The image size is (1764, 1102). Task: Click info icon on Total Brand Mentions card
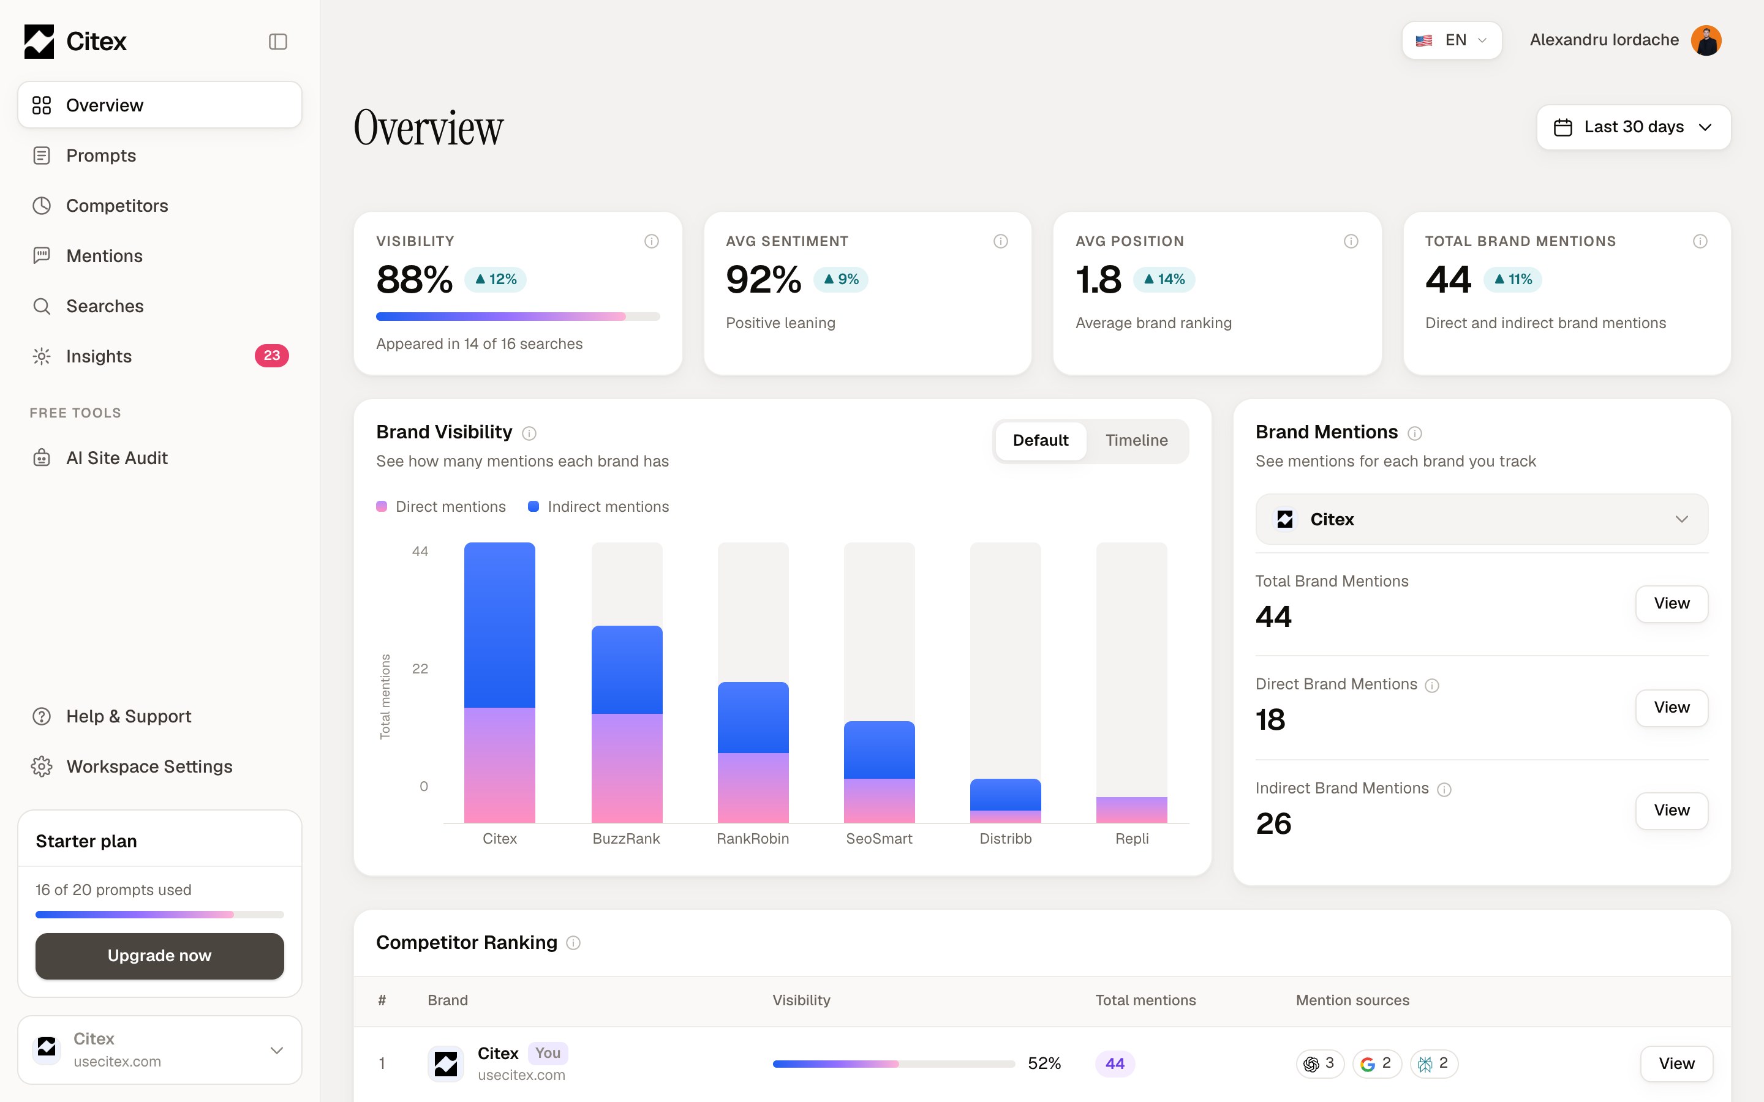click(x=1700, y=241)
